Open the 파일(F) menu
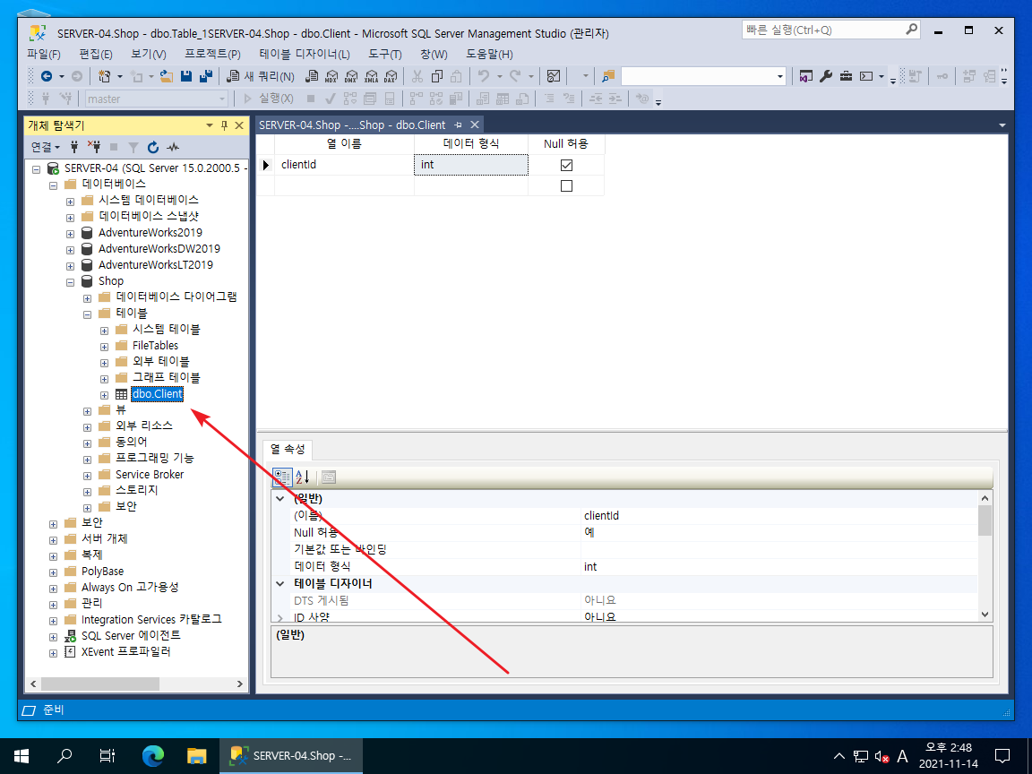Image resolution: width=1032 pixels, height=774 pixels. tap(43, 54)
